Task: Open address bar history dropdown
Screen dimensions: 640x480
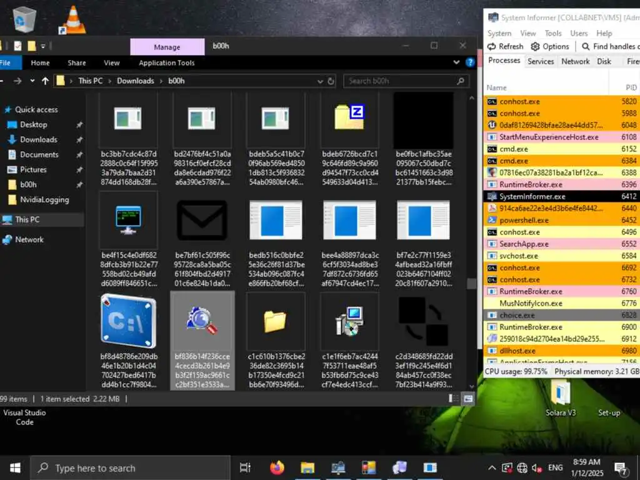Action: 320,81
